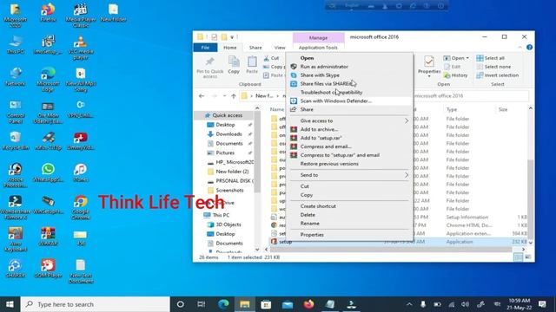Select the setup application file row
This screenshot has width=556, height=312.
point(399,242)
